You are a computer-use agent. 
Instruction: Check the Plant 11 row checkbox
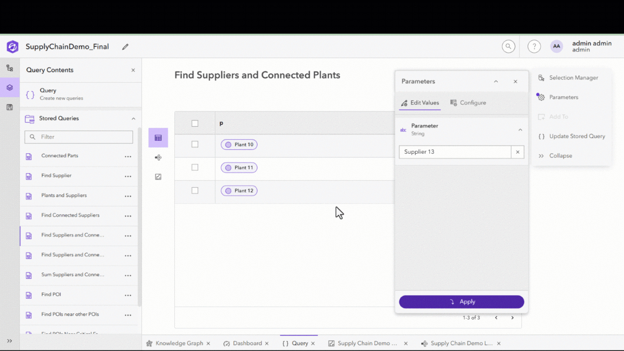tap(195, 167)
